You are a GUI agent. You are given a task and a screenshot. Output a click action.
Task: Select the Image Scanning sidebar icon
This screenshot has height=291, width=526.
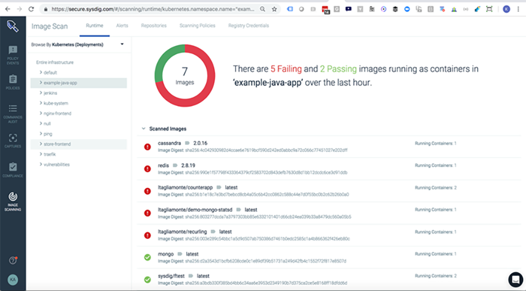click(x=13, y=201)
